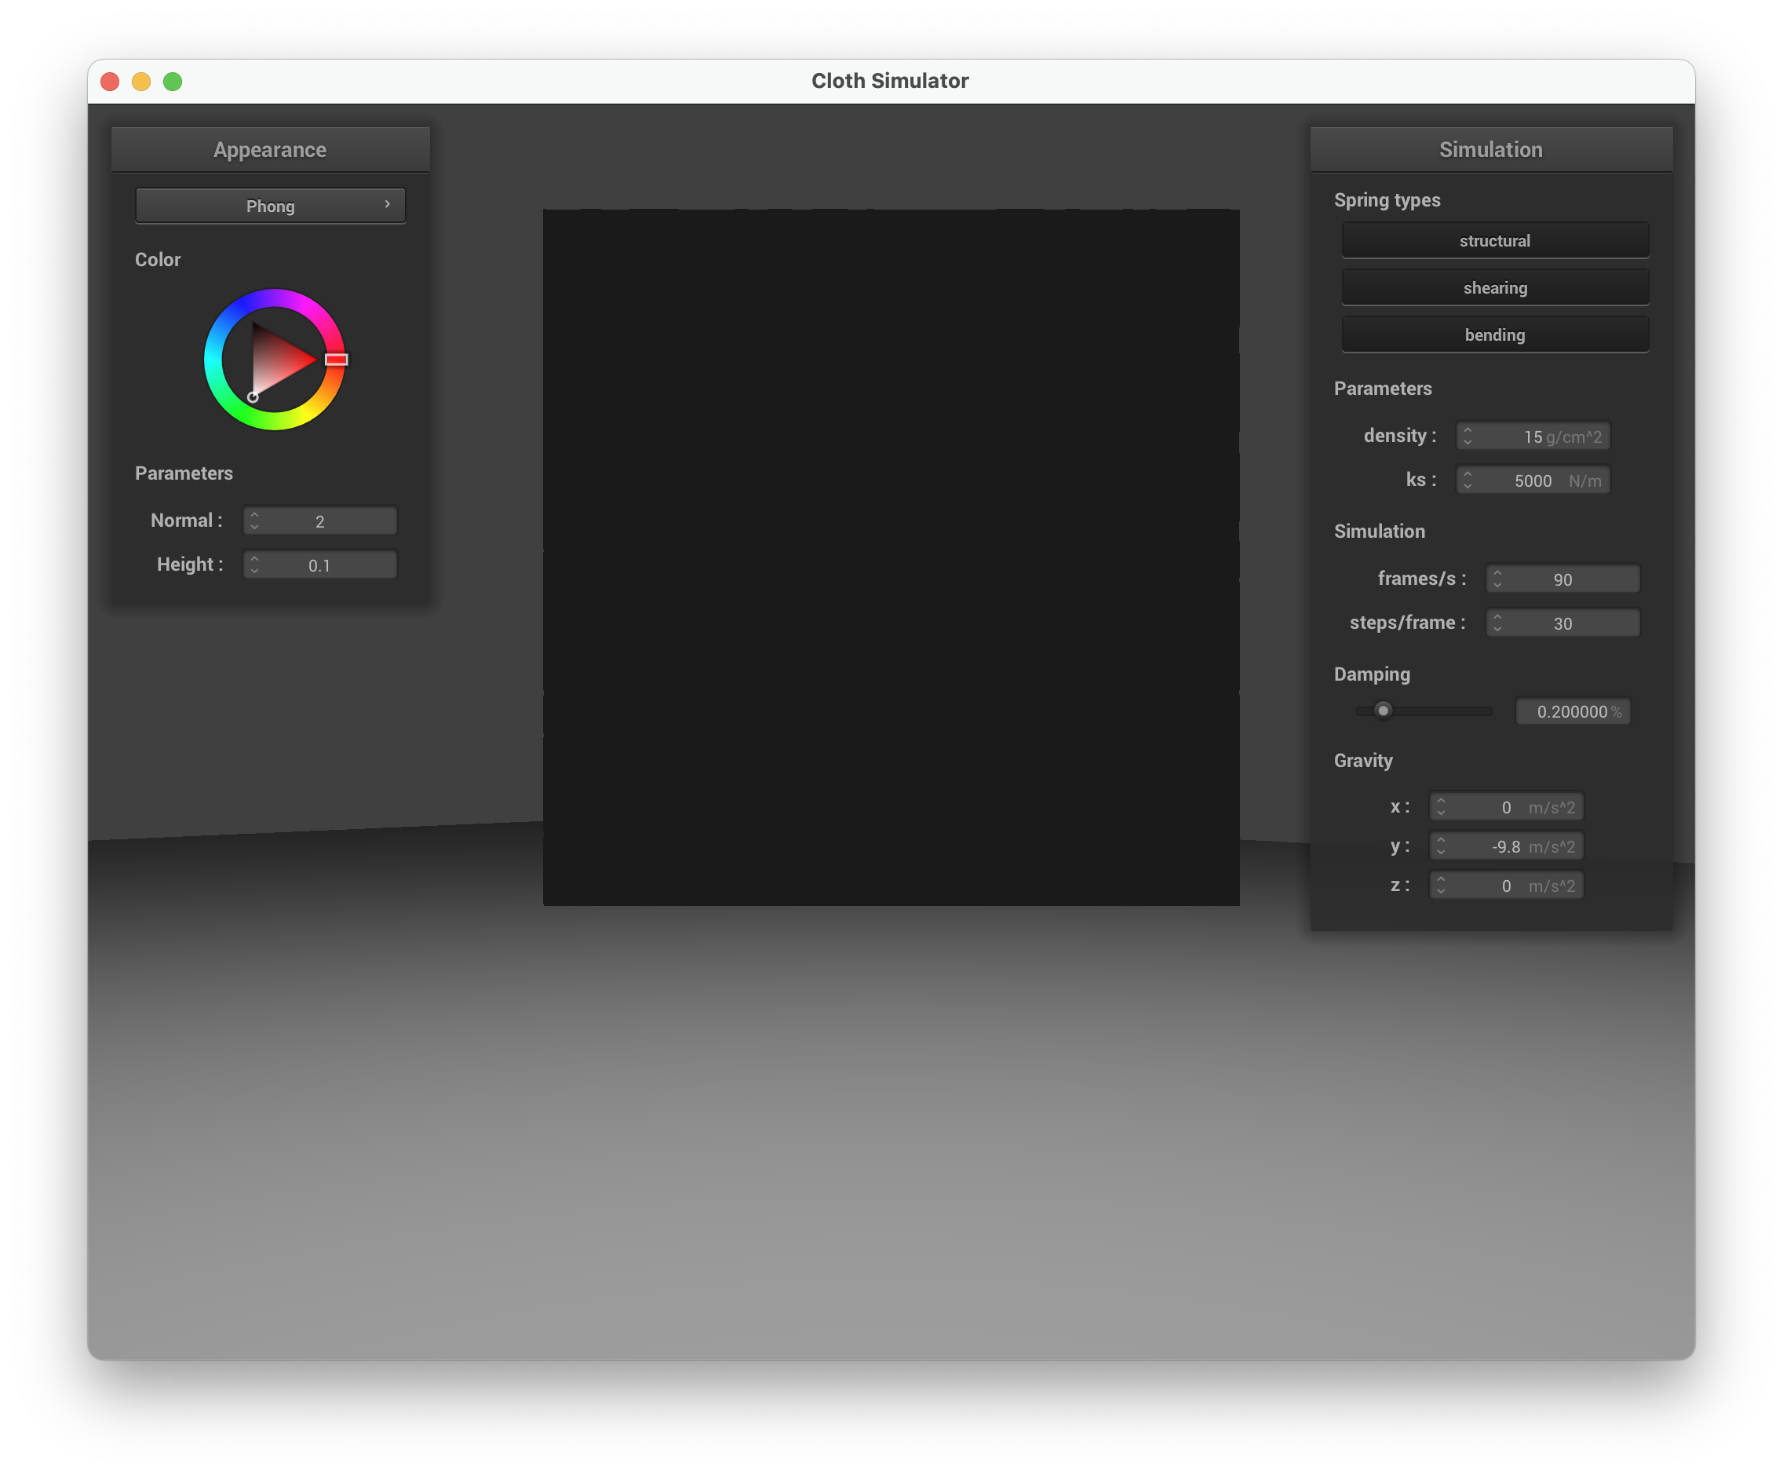Click the gravity y stepper arrows
This screenshot has width=1783, height=1476.
click(x=1440, y=846)
